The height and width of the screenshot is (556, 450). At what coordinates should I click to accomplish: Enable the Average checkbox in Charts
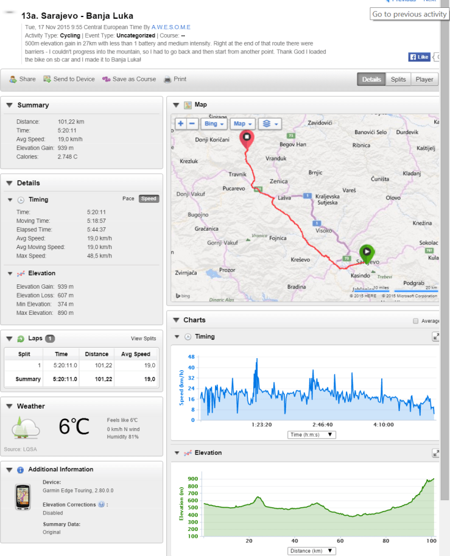415,321
